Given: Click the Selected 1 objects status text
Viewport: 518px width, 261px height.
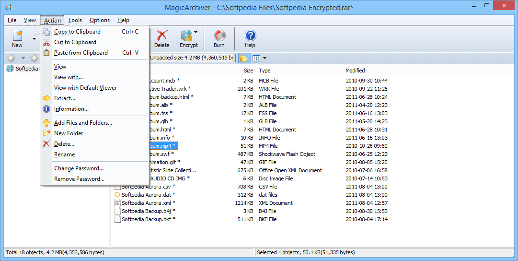Looking at the screenshot, I should (306, 252).
